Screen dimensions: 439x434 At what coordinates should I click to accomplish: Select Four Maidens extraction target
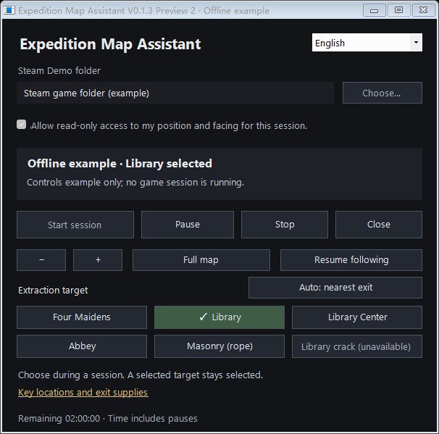click(82, 317)
